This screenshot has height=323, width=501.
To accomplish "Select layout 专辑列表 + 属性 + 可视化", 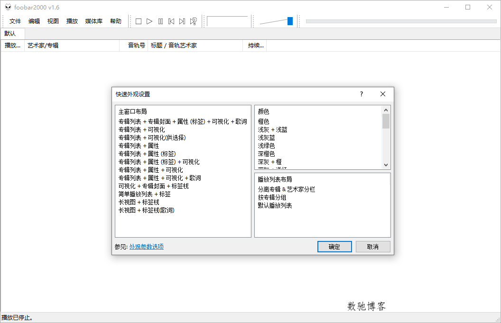I will point(150,170).
